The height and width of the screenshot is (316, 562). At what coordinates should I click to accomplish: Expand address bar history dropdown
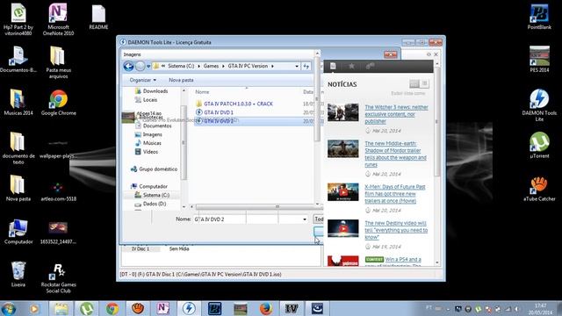coord(297,67)
